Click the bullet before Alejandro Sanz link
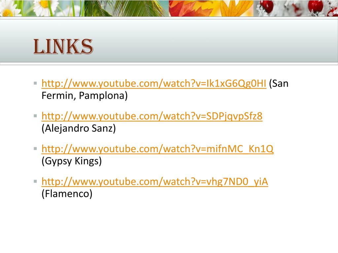This screenshot has height=253, width=338. [x=36, y=116]
